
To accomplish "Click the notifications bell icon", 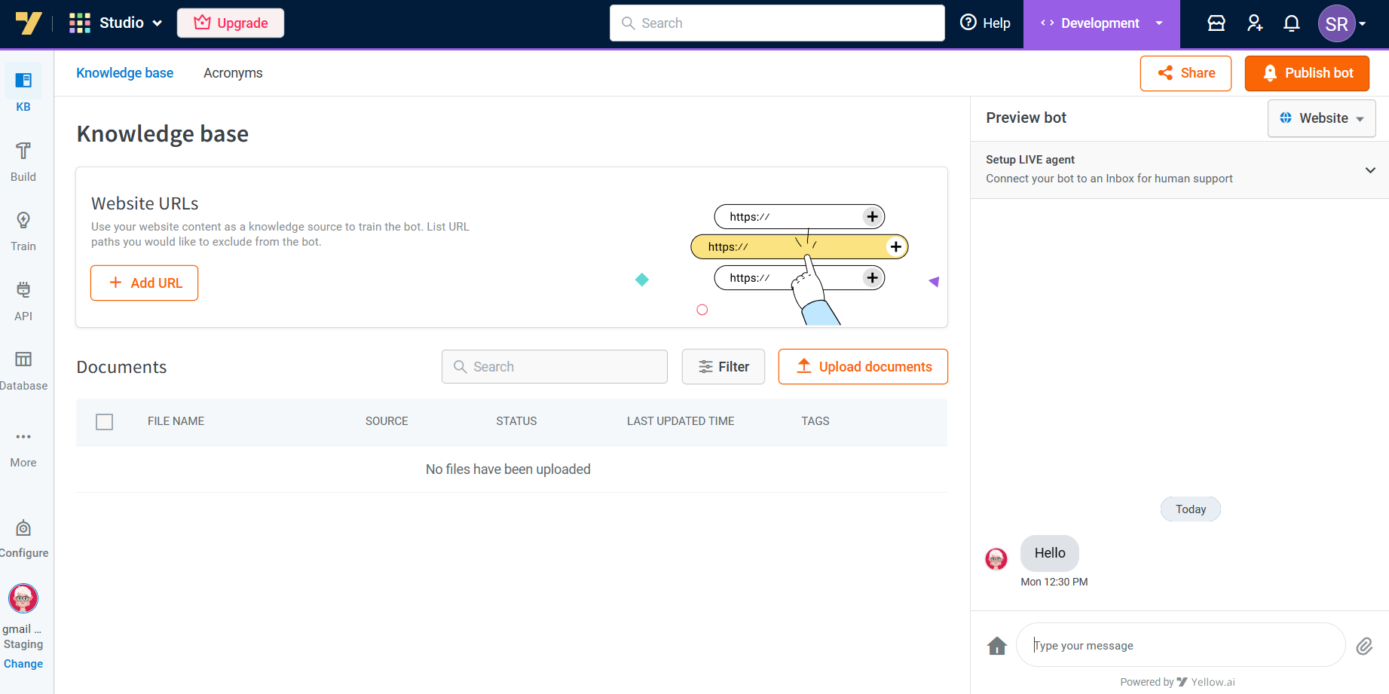I will click(x=1291, y=23).
